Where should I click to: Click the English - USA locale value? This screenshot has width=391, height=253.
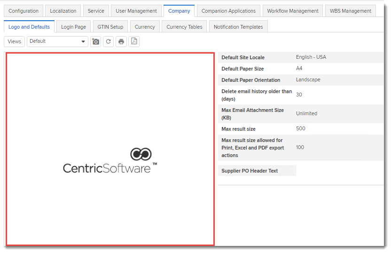(x=311, y=57)
